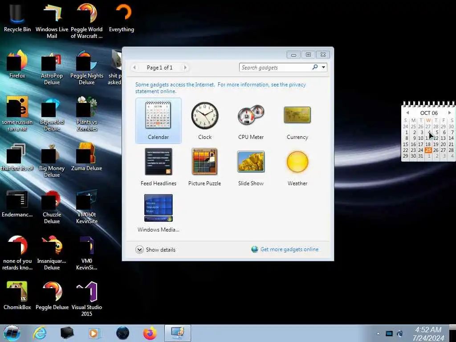
Task: Open the privacy statement online link
Action: 220,88
